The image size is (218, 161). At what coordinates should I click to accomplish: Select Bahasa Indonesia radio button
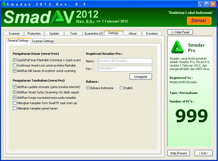88,88
